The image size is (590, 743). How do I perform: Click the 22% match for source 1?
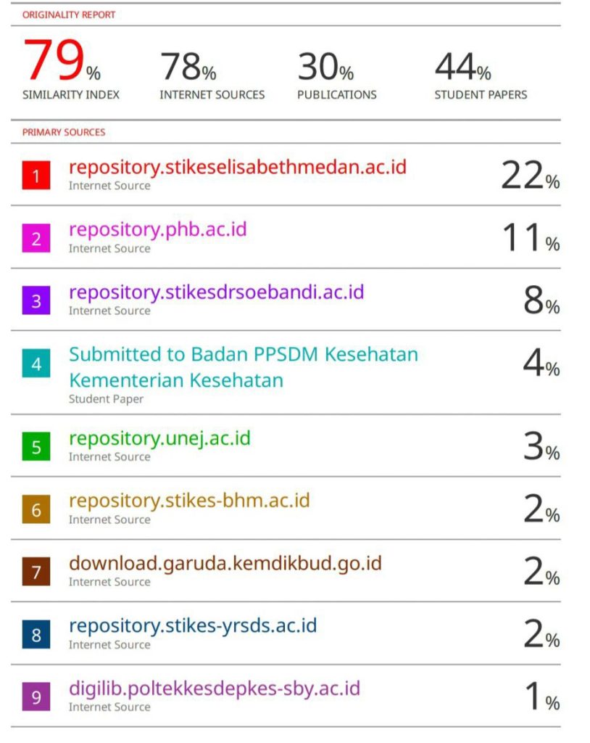pos(531,176)
